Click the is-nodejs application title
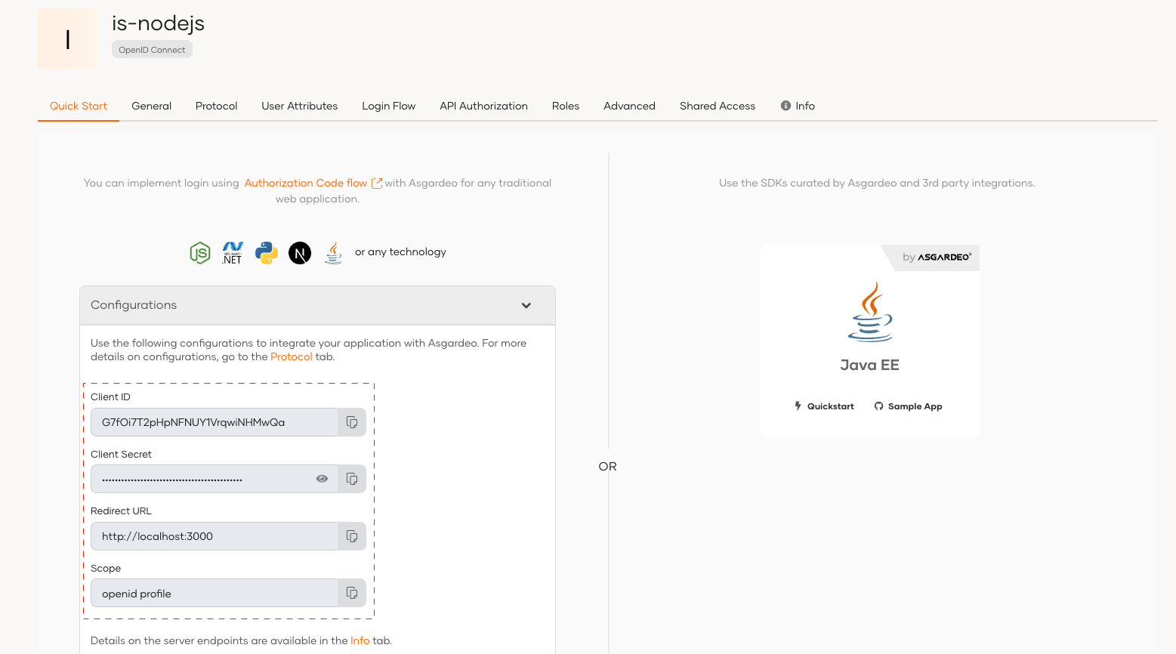 (x=158, y=23)
